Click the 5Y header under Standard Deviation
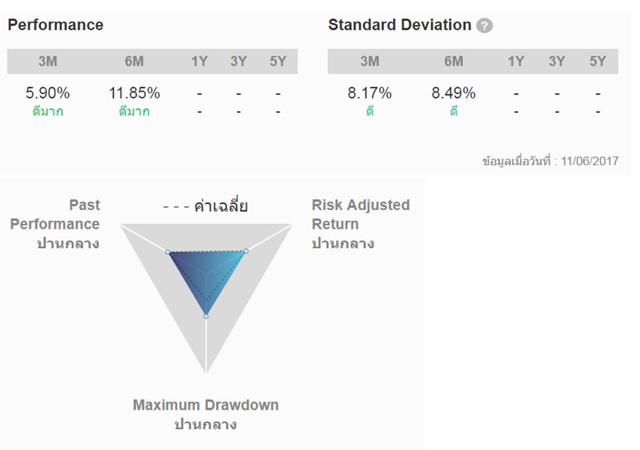 tap(598, 62)
